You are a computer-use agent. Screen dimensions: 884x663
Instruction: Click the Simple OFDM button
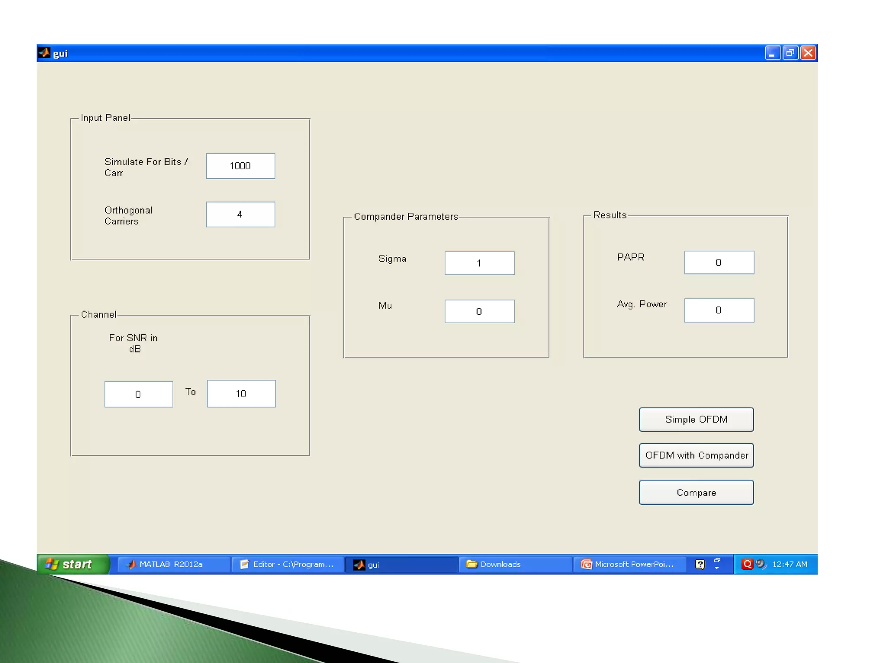(696, 420)
